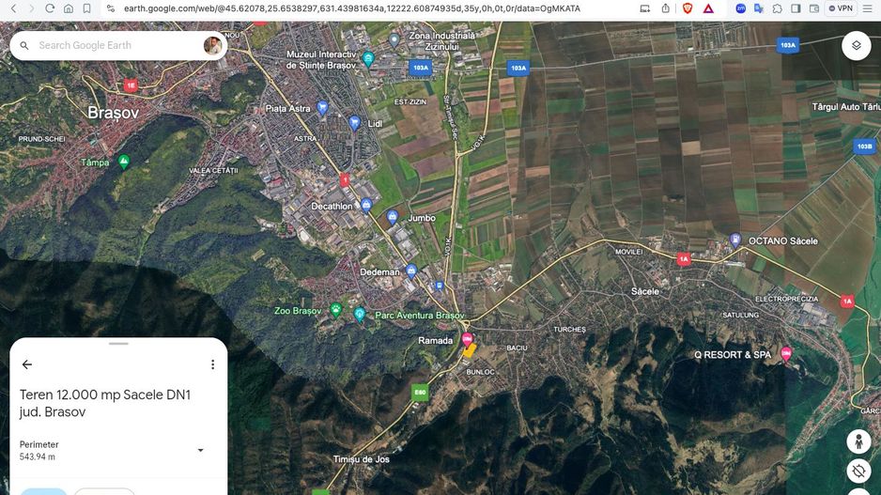Toggle the browser VPN button
This screenshot has width=881, height=495.
coord(840,8)
